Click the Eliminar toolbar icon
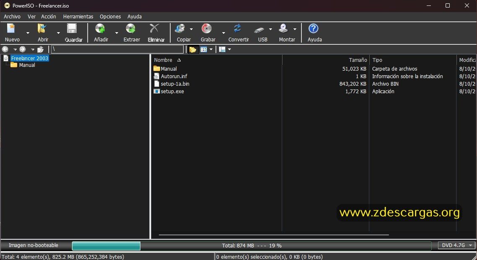 (155, 29)
